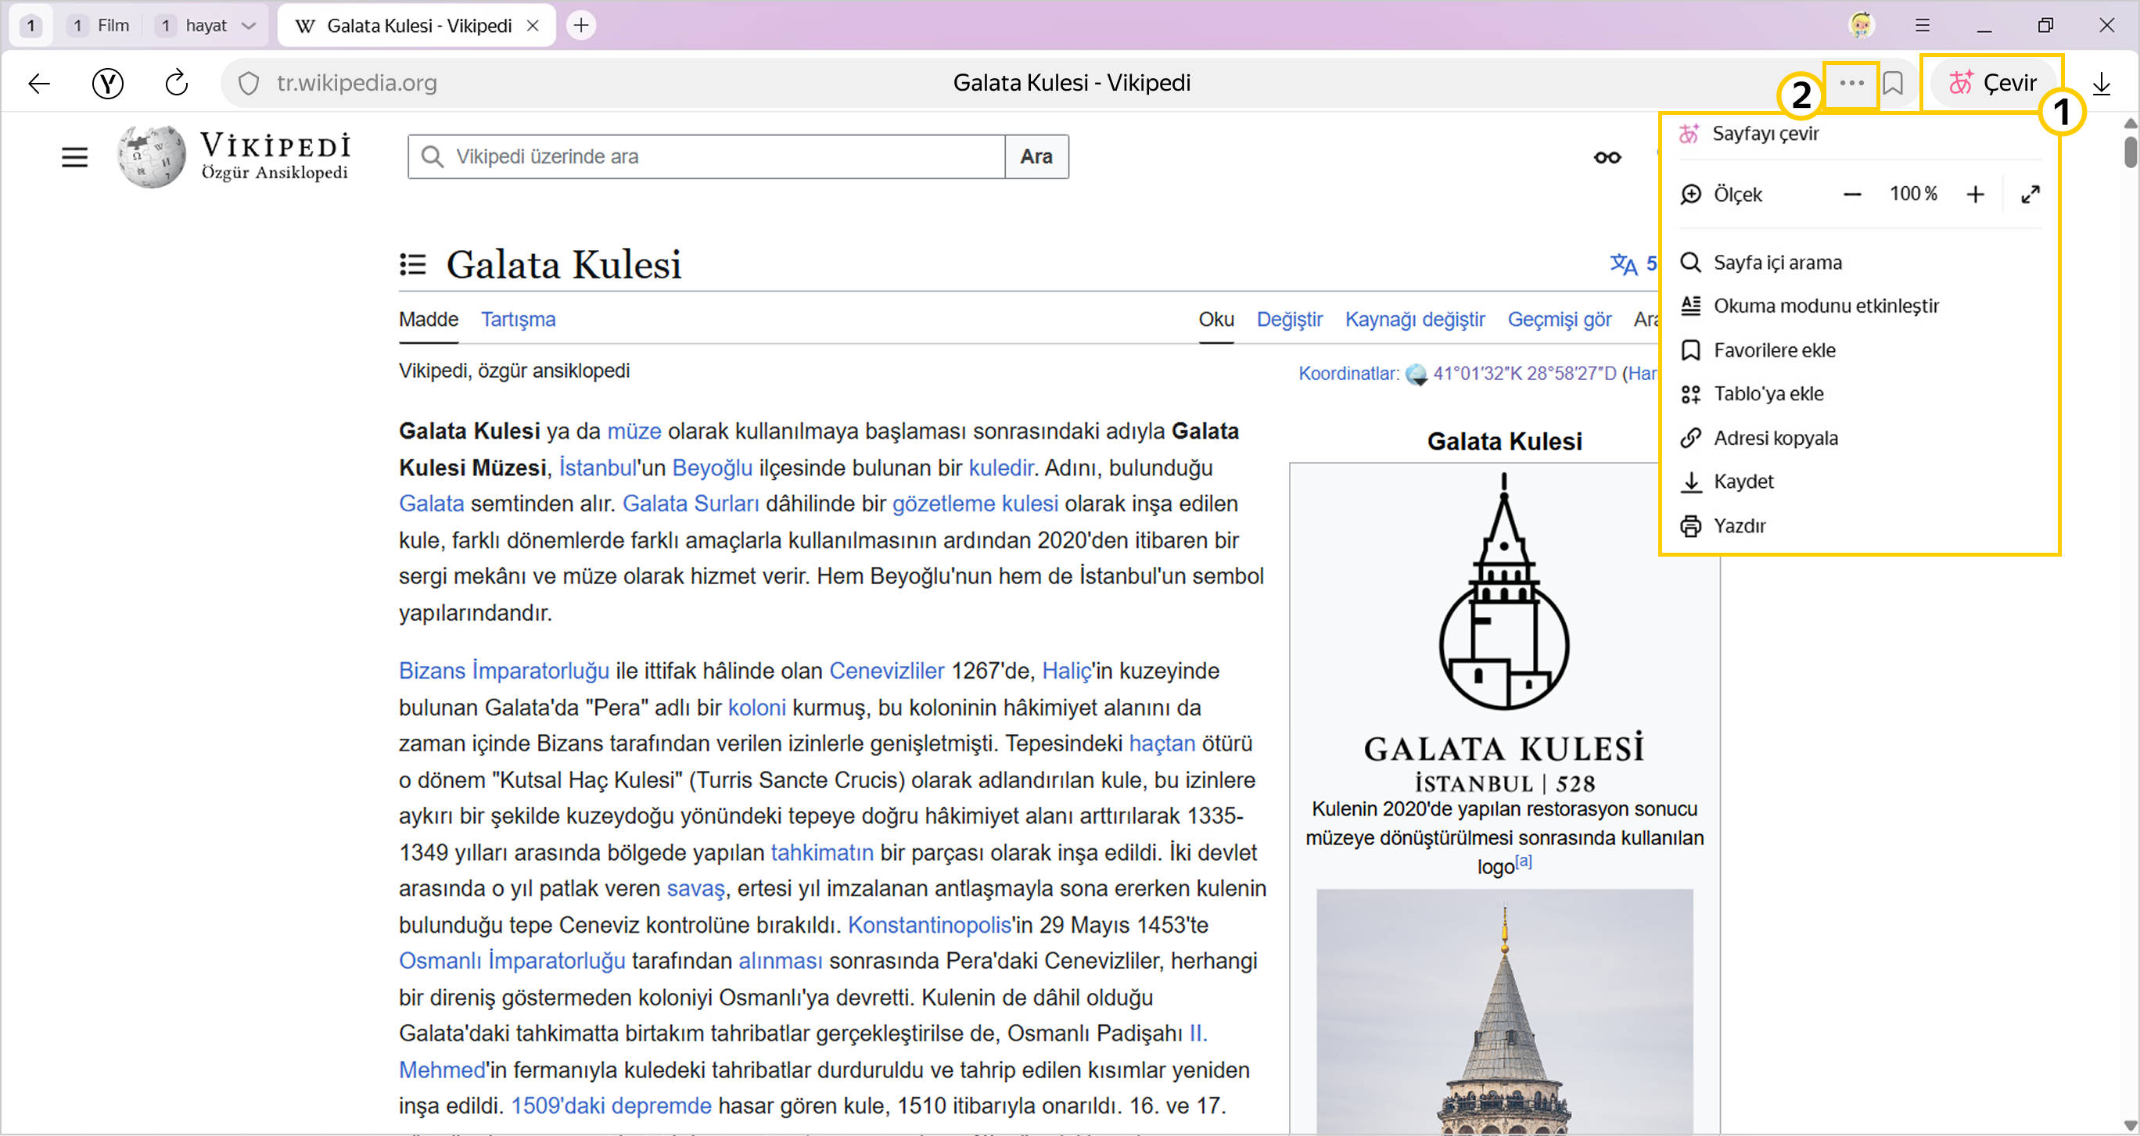Follow the Galata Surları link
This screenshot has height=1136, width=2140.
[691, 504]
